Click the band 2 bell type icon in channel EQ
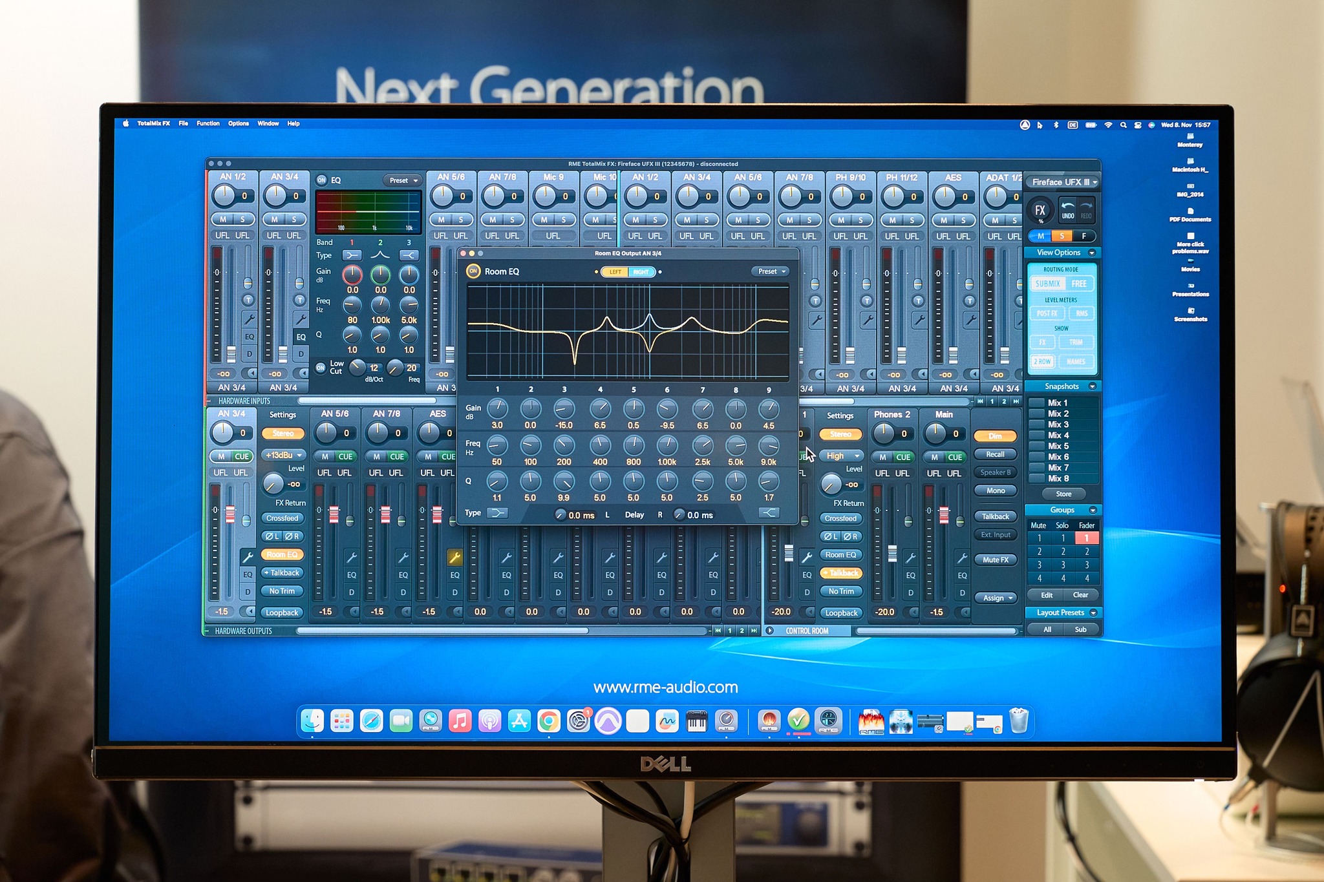This screenshot has height=882, width=1324. pyautogui.click(x=380, y=255)
